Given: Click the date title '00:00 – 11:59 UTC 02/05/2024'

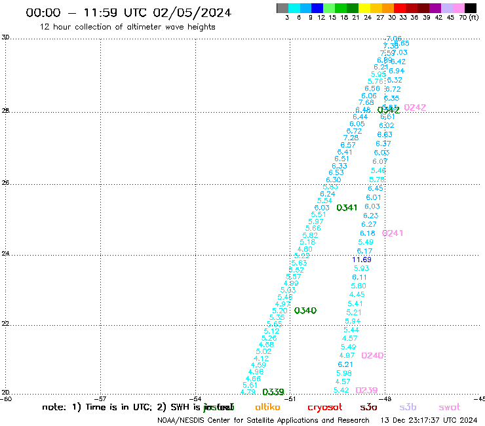Looking at the screenshot, I should [x=128, y=12].
